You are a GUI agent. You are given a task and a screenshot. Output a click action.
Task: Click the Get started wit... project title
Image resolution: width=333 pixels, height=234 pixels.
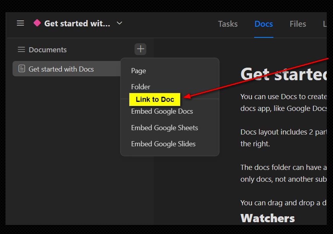(x=77, y=24)
